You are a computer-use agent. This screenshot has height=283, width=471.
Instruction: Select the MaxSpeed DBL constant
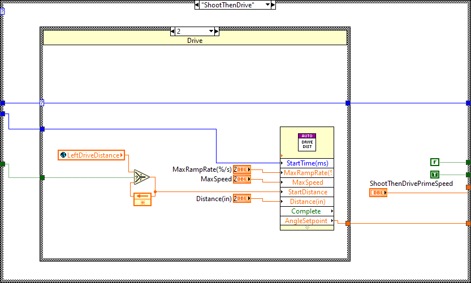tap(242, 179)
